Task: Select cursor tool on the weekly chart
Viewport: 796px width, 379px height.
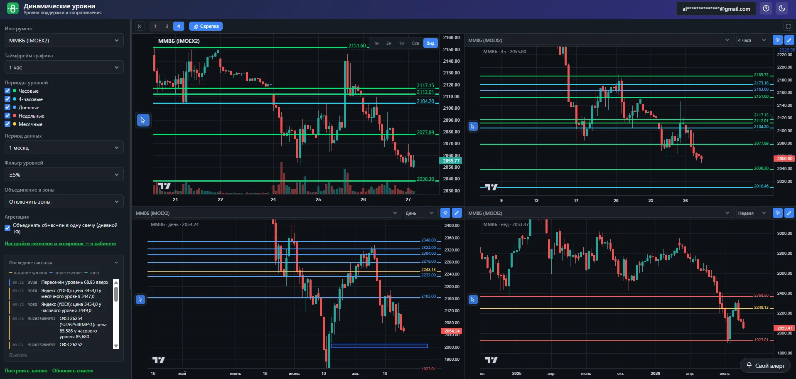Action: (x=473, y=299)
